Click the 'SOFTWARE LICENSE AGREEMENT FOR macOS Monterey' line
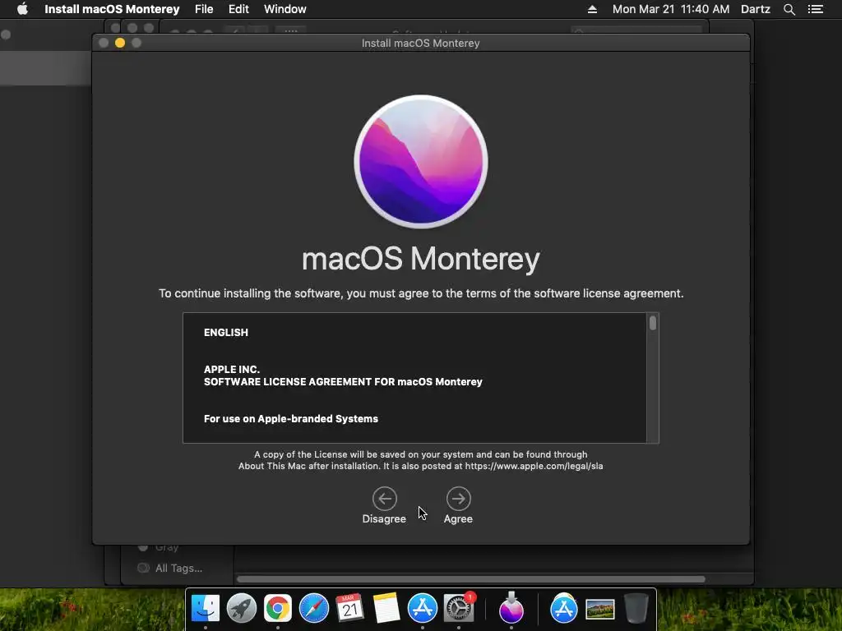 coord(343,382)
